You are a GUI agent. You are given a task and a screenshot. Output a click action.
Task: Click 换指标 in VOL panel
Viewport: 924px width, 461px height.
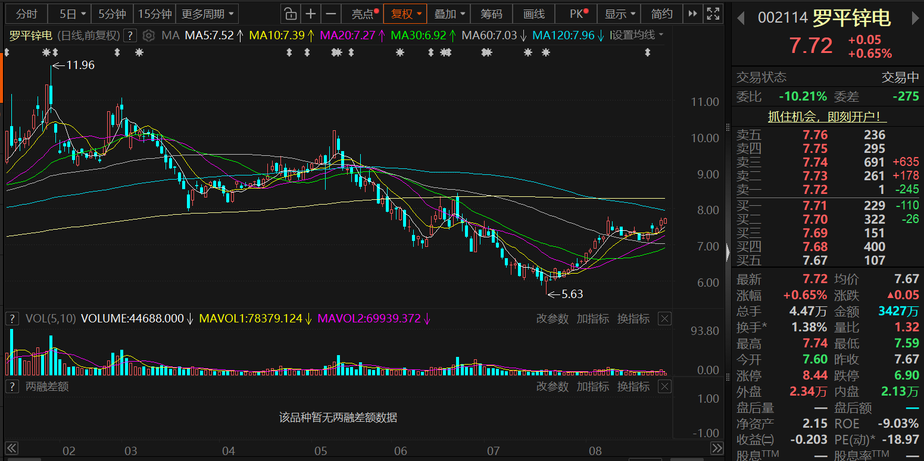tap(633, 319)
